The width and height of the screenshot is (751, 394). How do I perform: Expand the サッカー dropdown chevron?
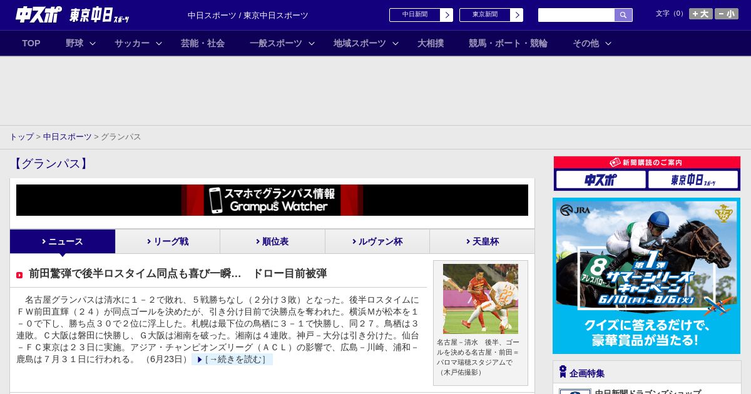159,43
